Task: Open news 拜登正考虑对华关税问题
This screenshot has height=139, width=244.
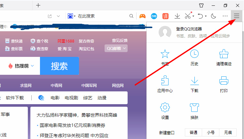Action: [74, 135]
